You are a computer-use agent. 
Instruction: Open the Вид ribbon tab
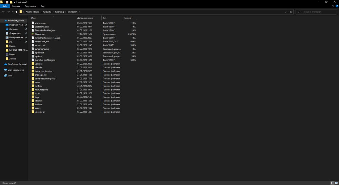[43, 6]
